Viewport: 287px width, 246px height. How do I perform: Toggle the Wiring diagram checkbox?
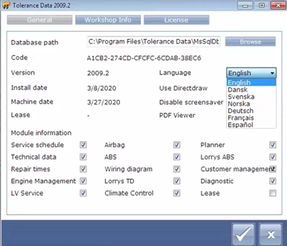point(177,169)
